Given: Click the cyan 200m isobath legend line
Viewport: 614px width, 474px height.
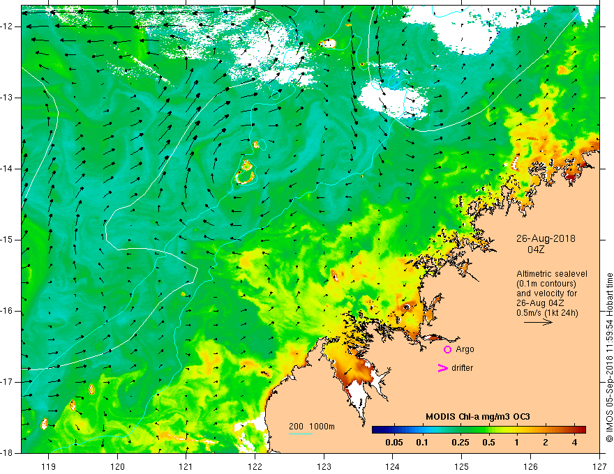Looking at the screenshot, I should tap(301, 434).
